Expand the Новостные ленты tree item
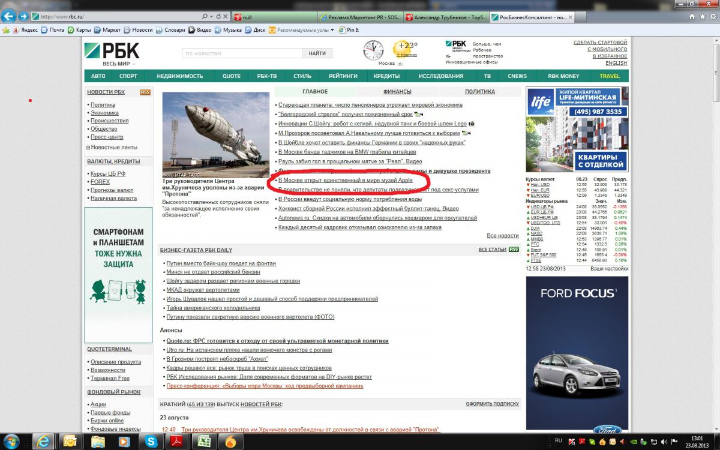This screenshot has height=450, width=720. click(x=88, y=148)
